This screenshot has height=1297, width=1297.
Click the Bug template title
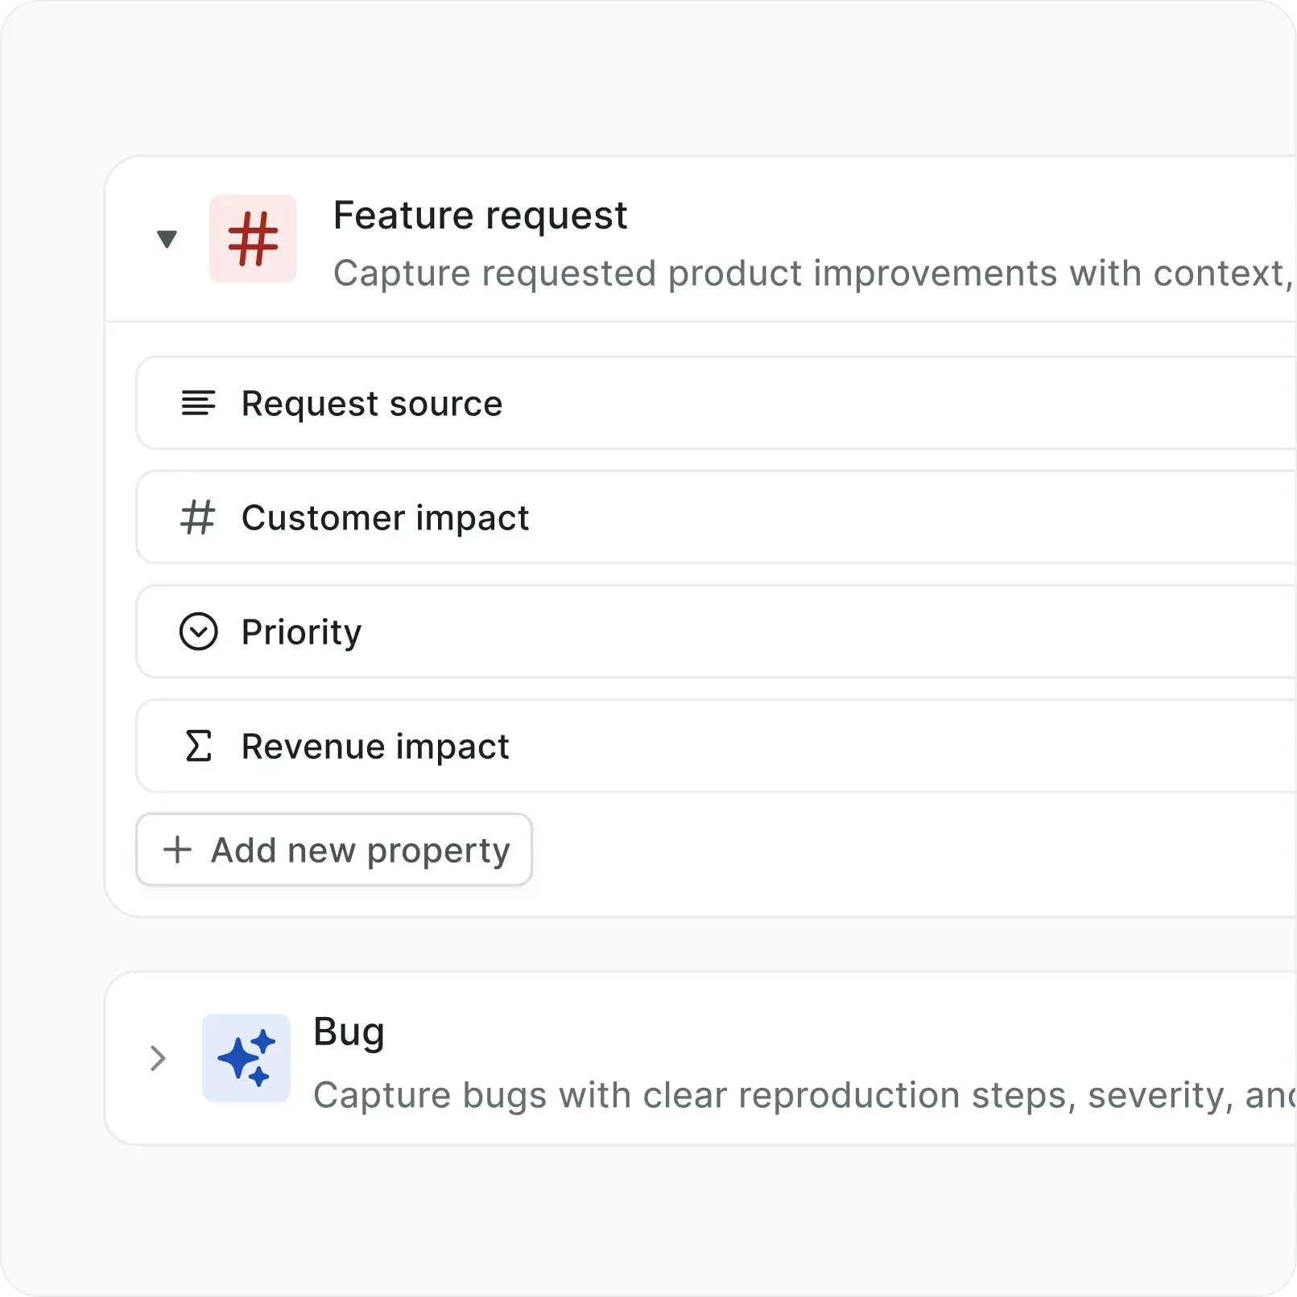pyautogui.click(x=349, y=1031)
